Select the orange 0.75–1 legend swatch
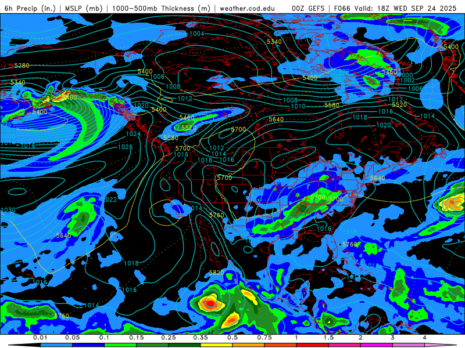 tap(280, 345)
